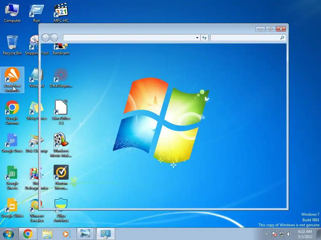Open the Recycle Bin
Viewport: 321px width, 240px height.
click(x=12, y=45)
